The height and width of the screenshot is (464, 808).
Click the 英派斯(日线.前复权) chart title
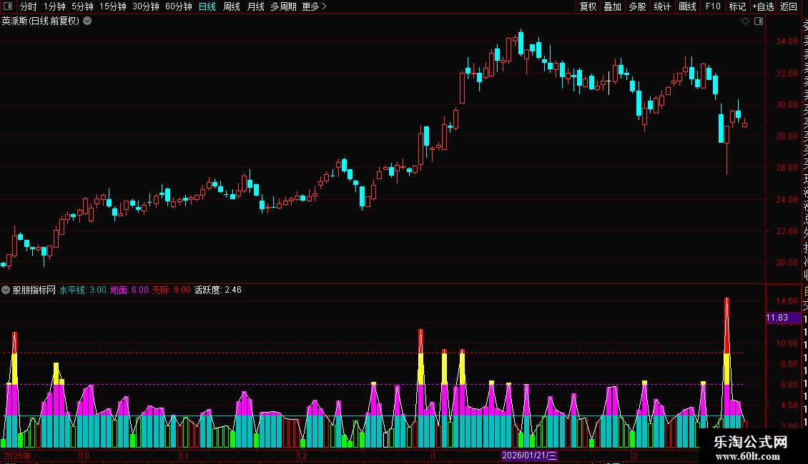(x=41, y=21)
